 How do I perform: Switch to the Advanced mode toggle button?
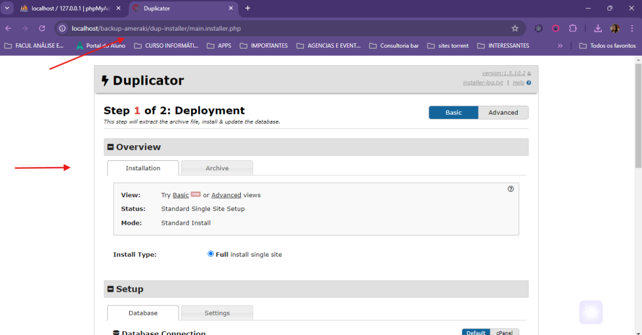click(503, 113)
